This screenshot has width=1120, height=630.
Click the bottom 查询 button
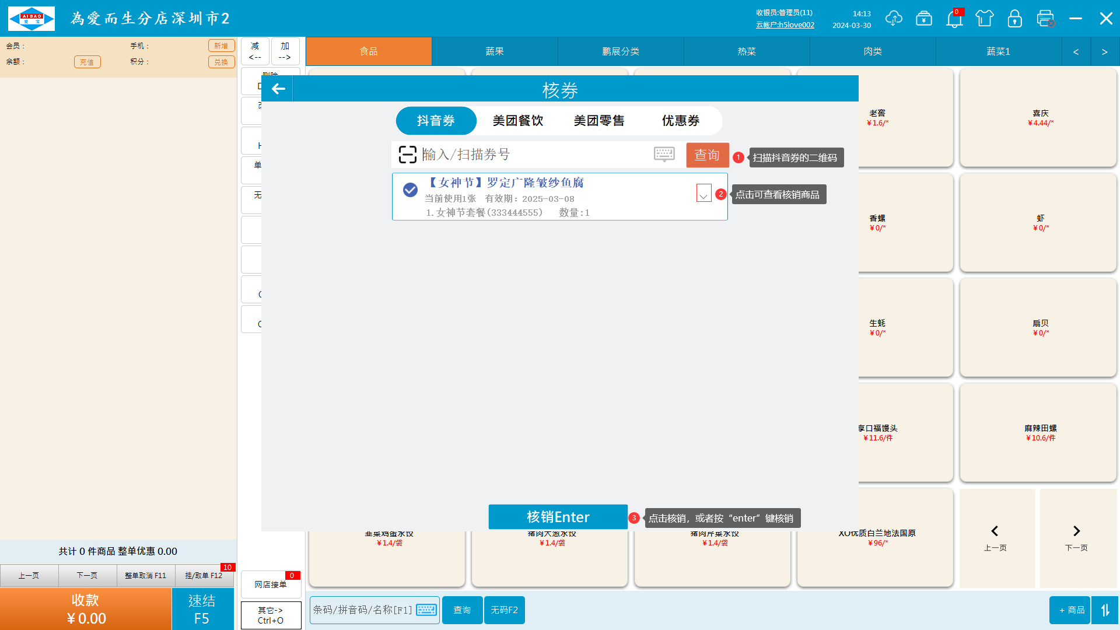coord(462,610)
